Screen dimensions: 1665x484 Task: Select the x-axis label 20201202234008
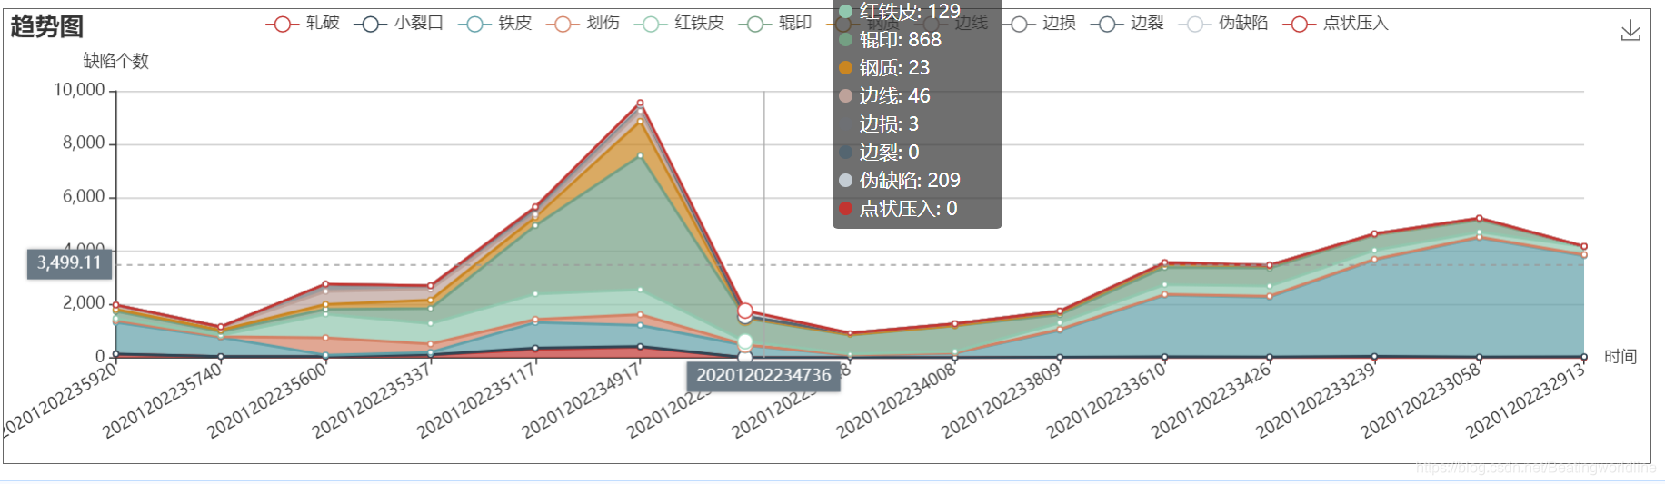coord(897,400)
